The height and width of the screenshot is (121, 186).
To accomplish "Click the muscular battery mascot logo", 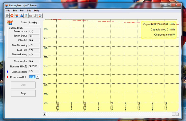I will 11,23.
